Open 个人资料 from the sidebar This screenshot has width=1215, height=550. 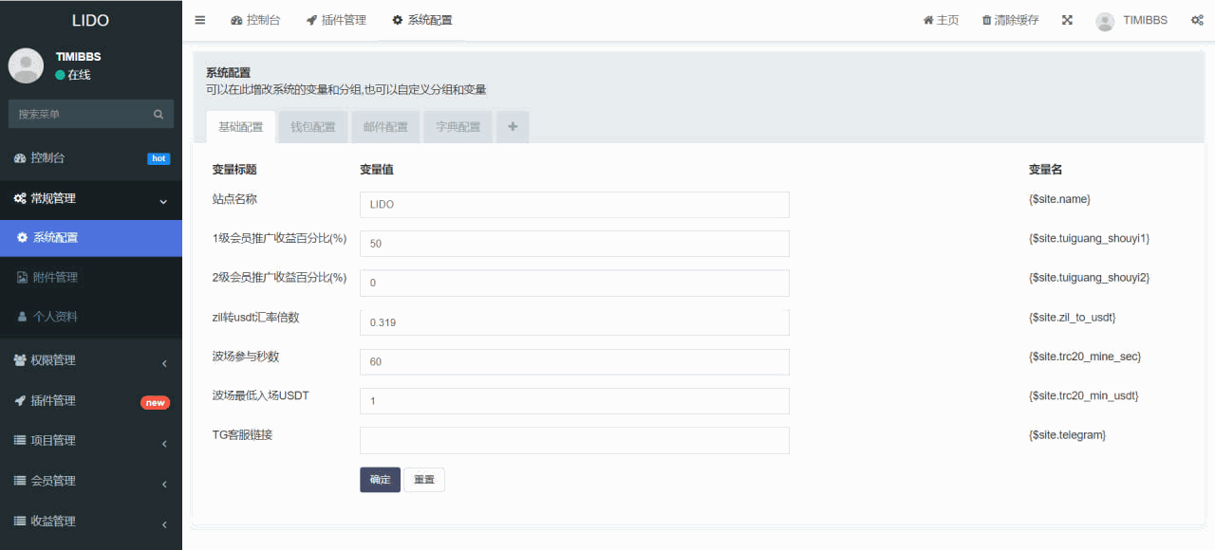tap(55, 316)
